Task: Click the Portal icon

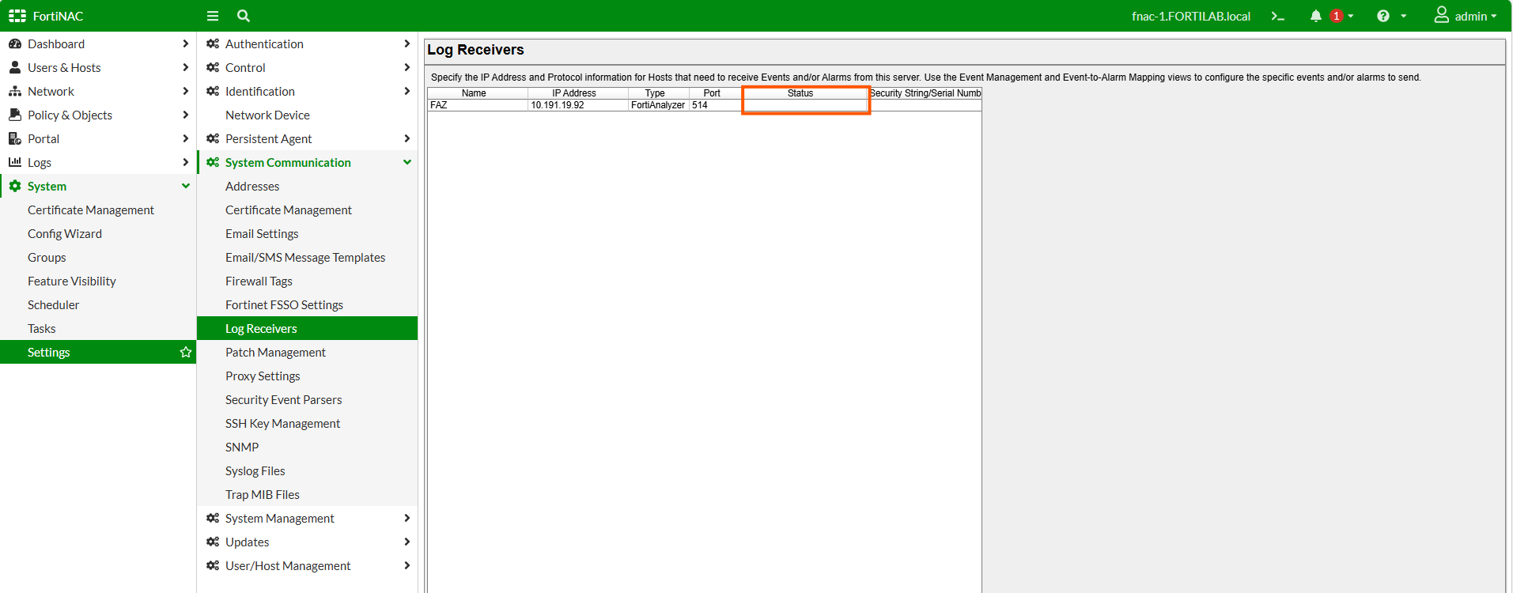Action: (x=15, y=139)
